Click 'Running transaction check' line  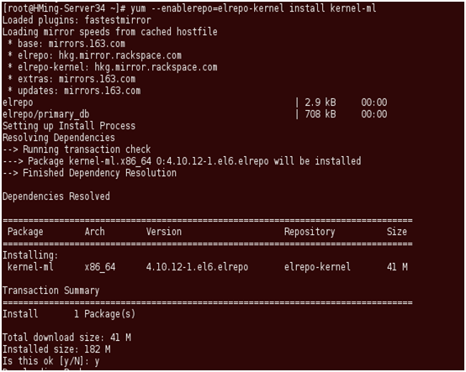[x=77, y=149]
